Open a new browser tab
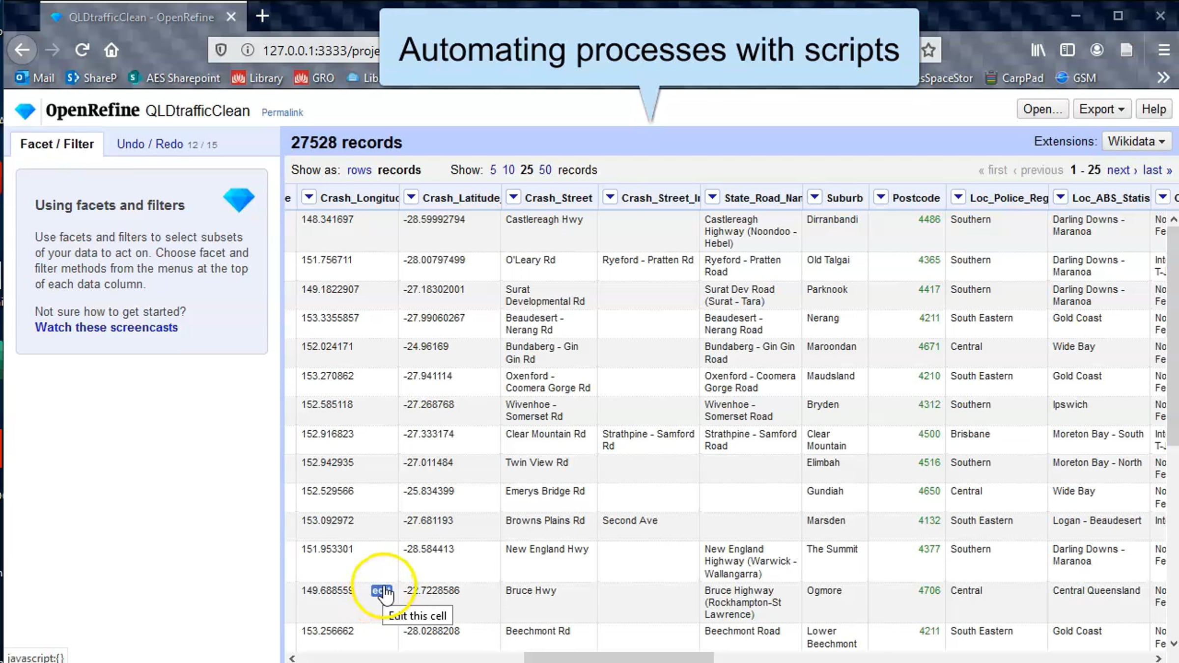Viewport: 1179px width, 663px height. (x=262, y=16)
